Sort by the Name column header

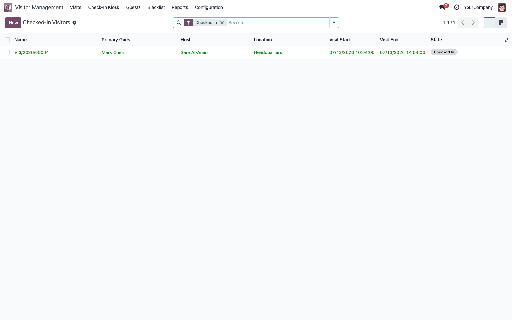coord(20,40)
